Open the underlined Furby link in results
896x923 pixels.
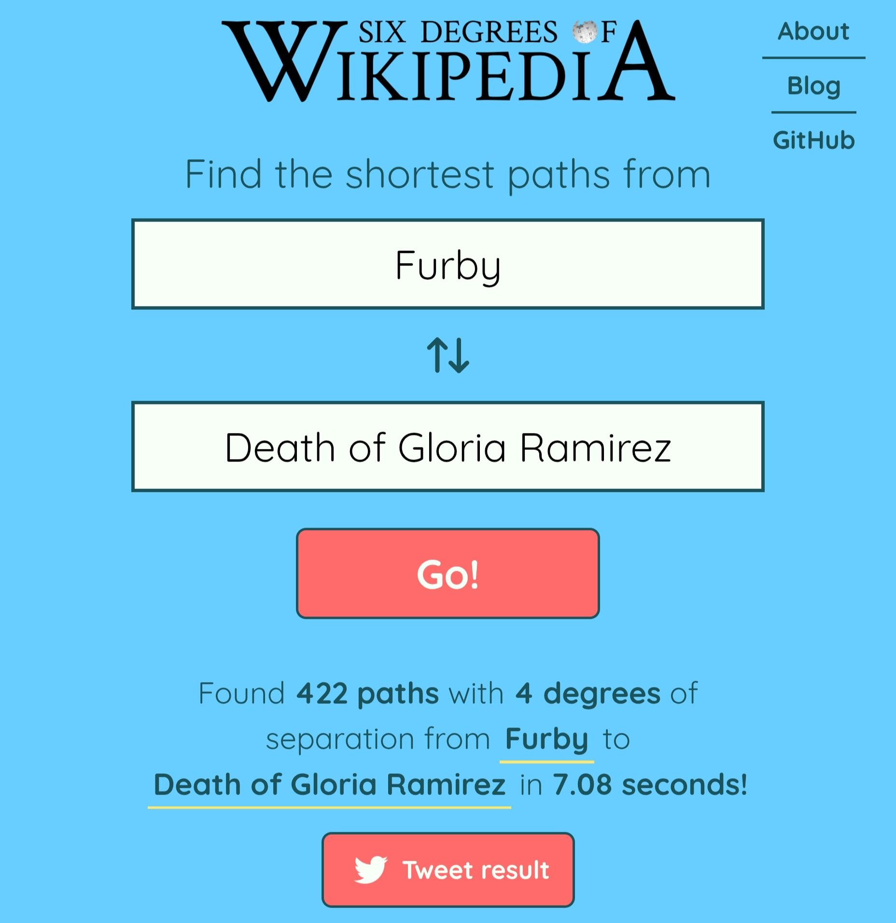tap(546, 739)
